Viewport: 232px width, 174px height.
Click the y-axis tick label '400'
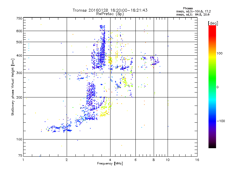(19, 56)
